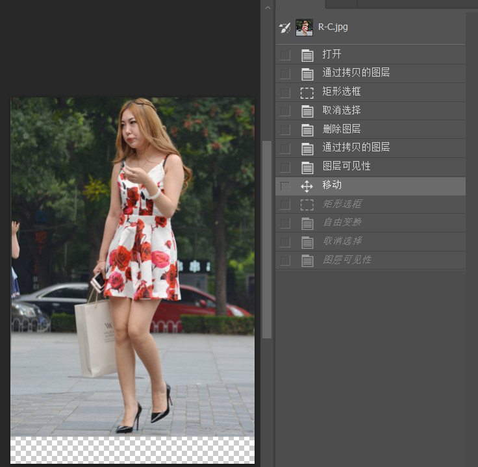Jump to the dimmed 取消选择 state label
Viewport: 478px width, 467px height.
pos(342,242)
